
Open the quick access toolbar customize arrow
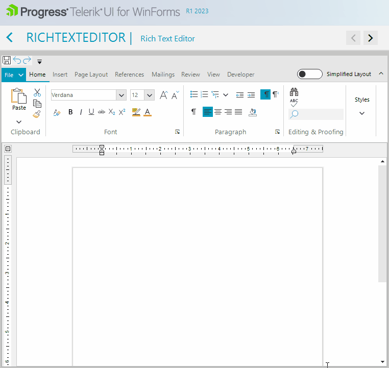(39, 61)
